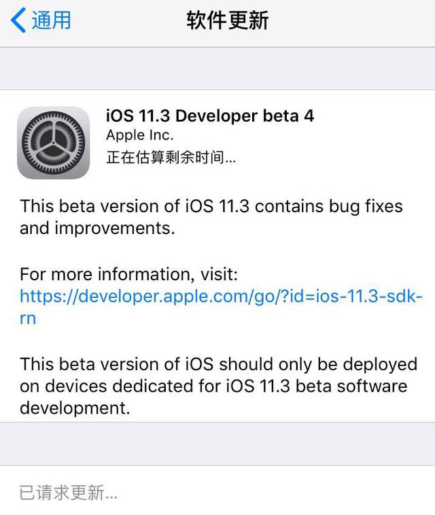
Task: Tap the iOS 11.3 Developer beta 4 heading
Action: (x=210, y=116)
